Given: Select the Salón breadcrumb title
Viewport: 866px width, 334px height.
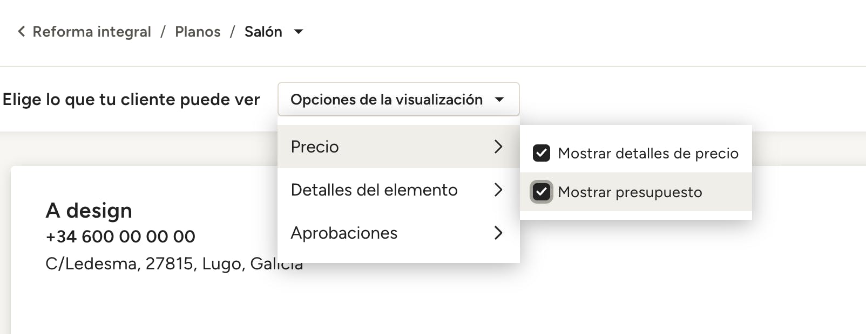Looking at the screenshot, I should 263,32.
